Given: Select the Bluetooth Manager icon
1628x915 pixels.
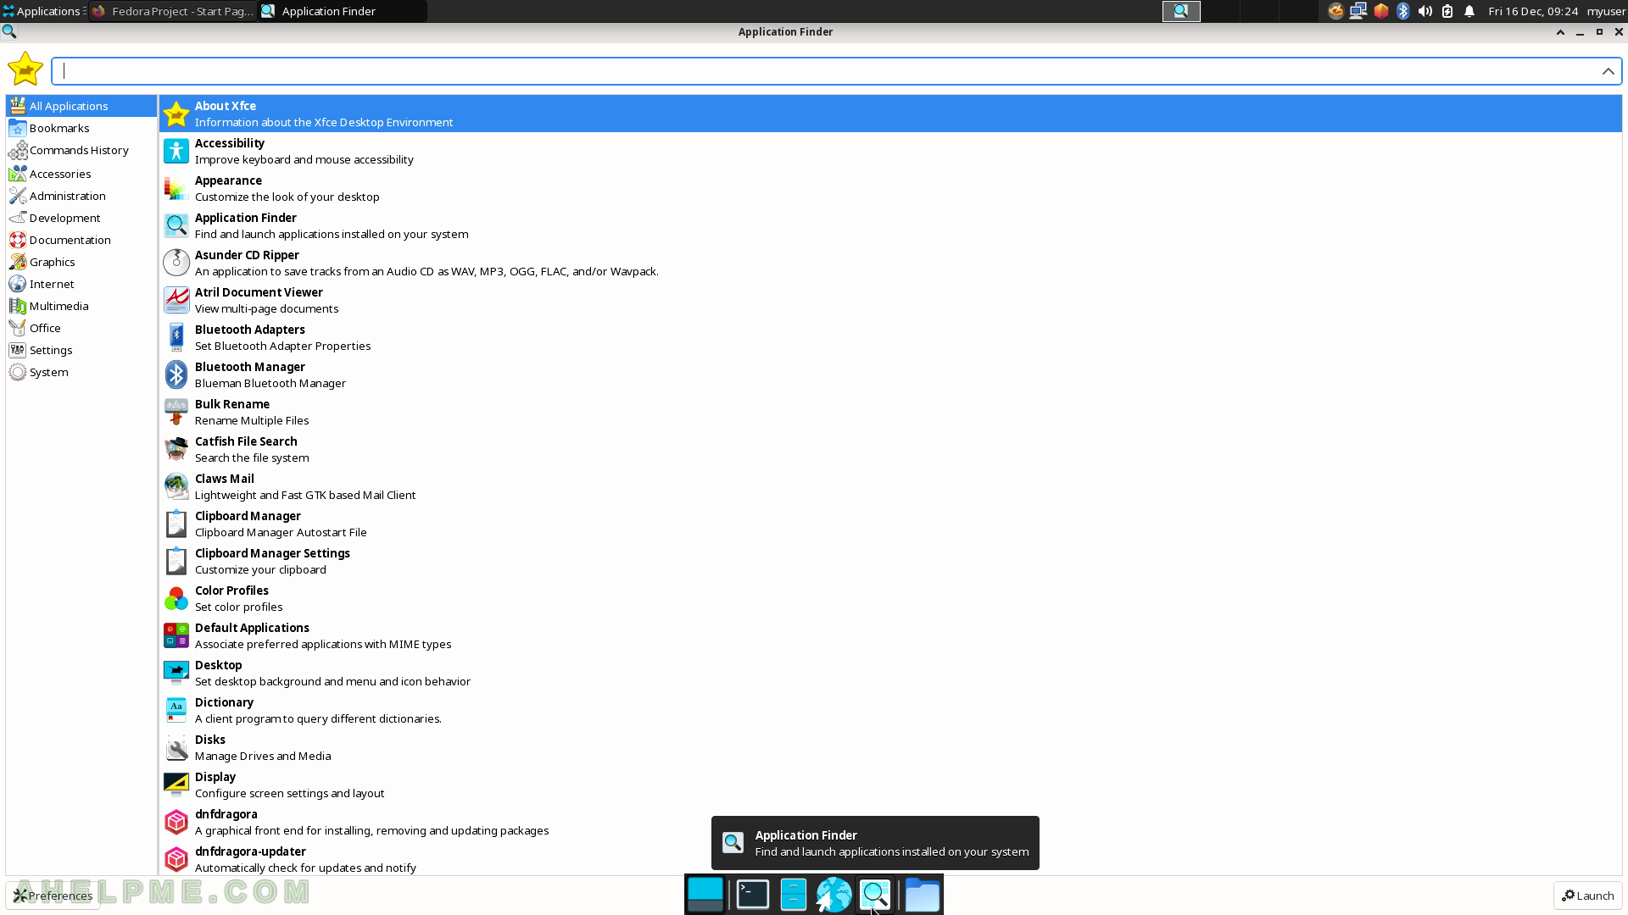Looking at the screenshot, I should 176,374.
